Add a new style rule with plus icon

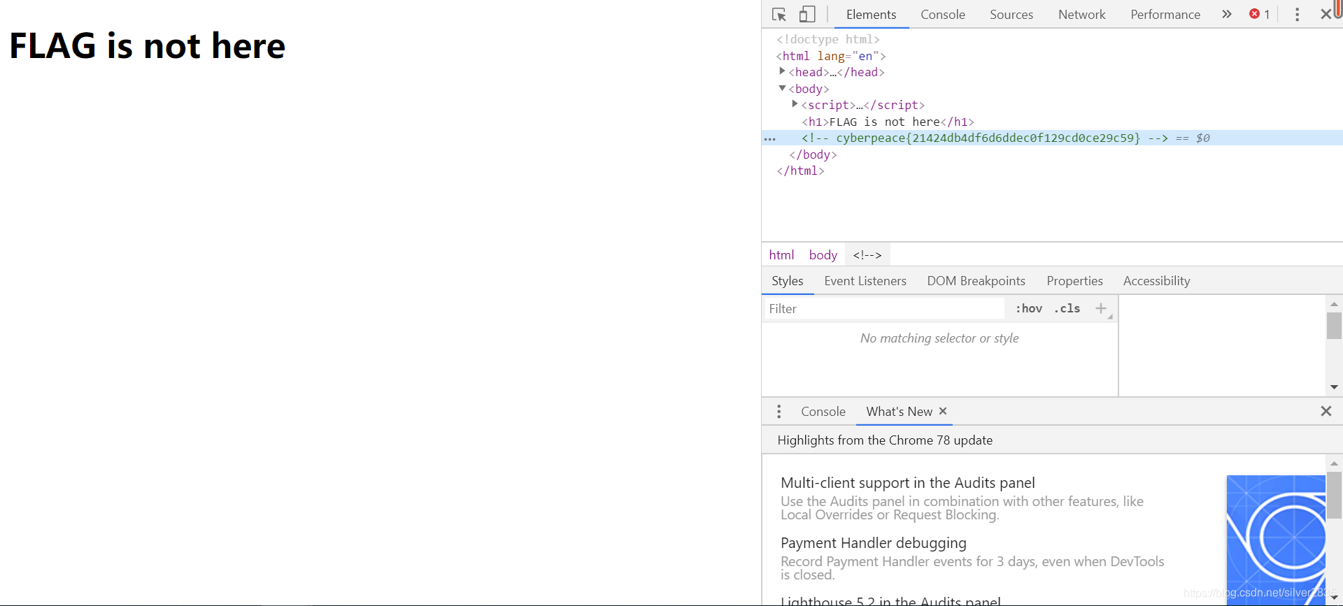(x=1101, y=308)
